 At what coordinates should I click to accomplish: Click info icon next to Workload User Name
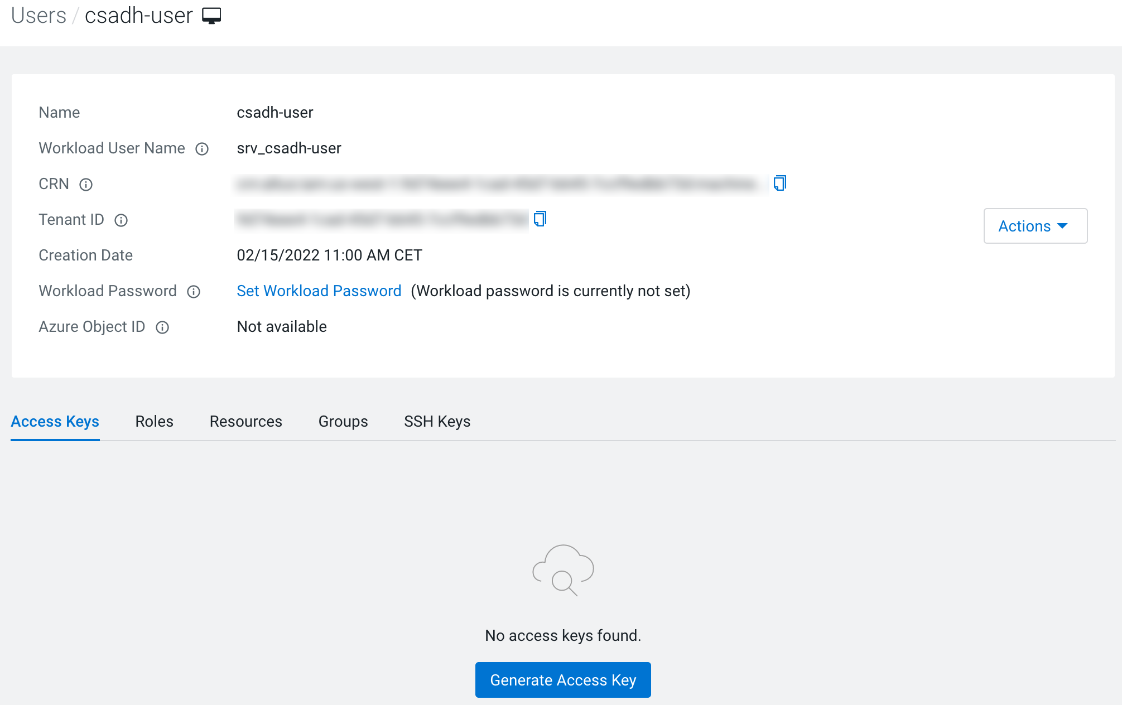(x=202, y=149)
